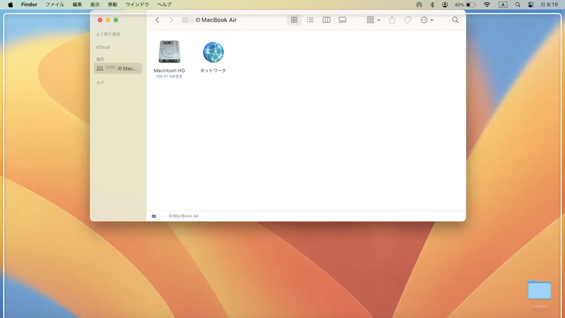Open the 表示 menu
This screenshot has width=565, height=318.
[95, 4]
